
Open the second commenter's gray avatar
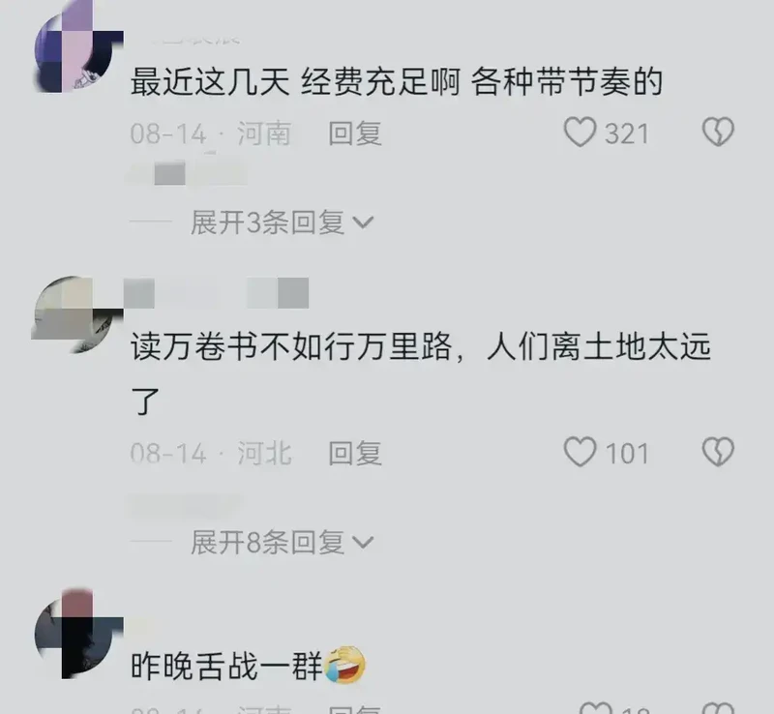click(78, 314)
